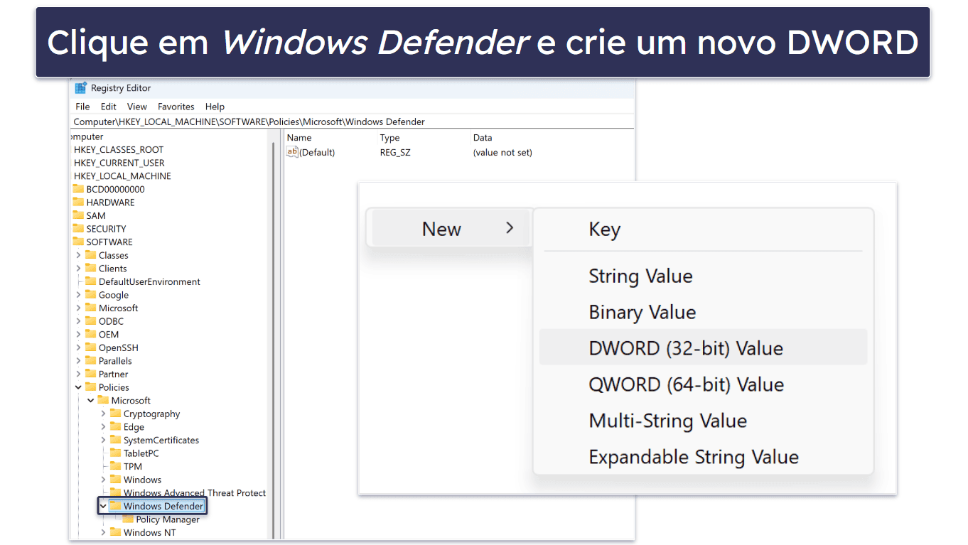Open the New submenu in context menu
Screen dimensions: 968x545
pyautogui.click(x=449, y=228)
